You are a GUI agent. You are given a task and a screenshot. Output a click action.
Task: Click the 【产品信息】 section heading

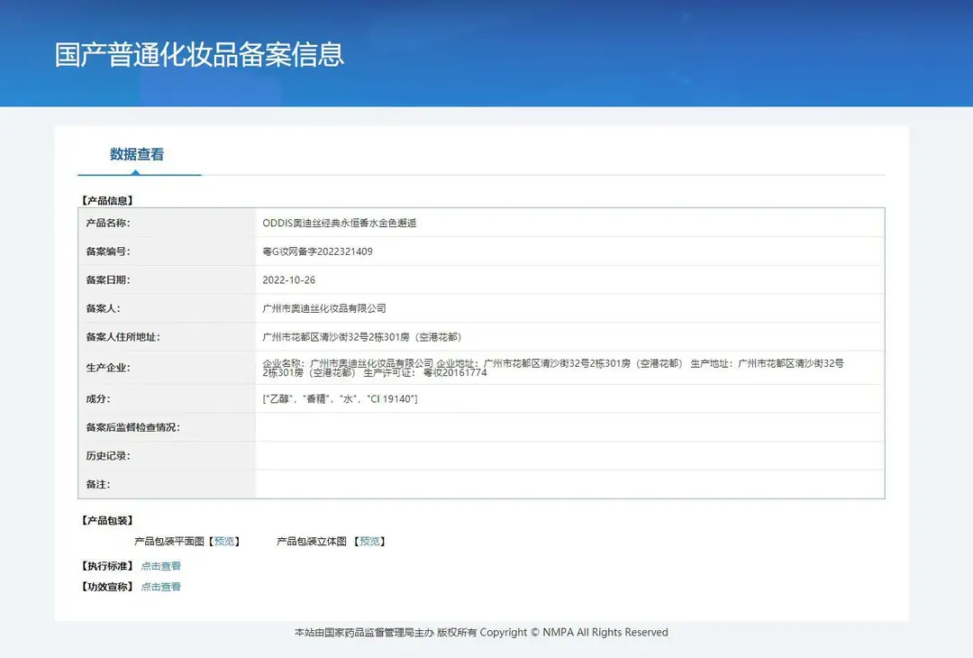point(106,200)
